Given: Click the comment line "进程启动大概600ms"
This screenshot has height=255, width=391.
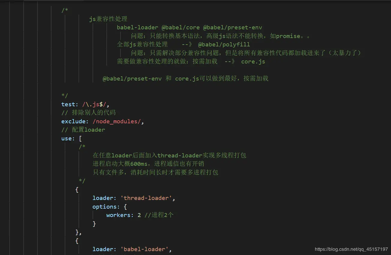Looking at the screenshot, I should pyautogui.click(x=148, y=164).
